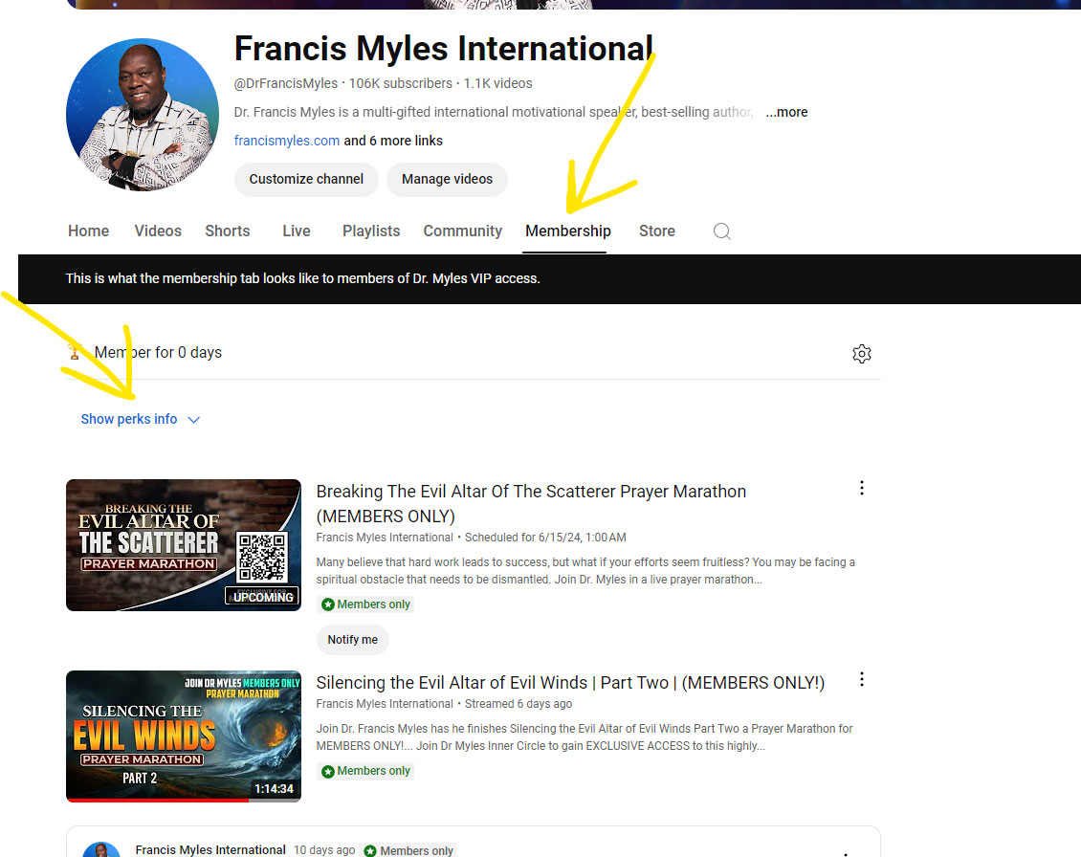Open the Playlists tab
This screenshot has width=1081, height=857.
tap(371, 231)
